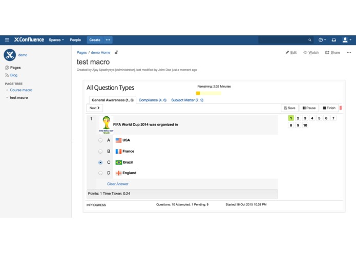Open the notifications inbox icon
Image resolution: width=356 pixels, height=253 pixels.
(x=334, y=40)
